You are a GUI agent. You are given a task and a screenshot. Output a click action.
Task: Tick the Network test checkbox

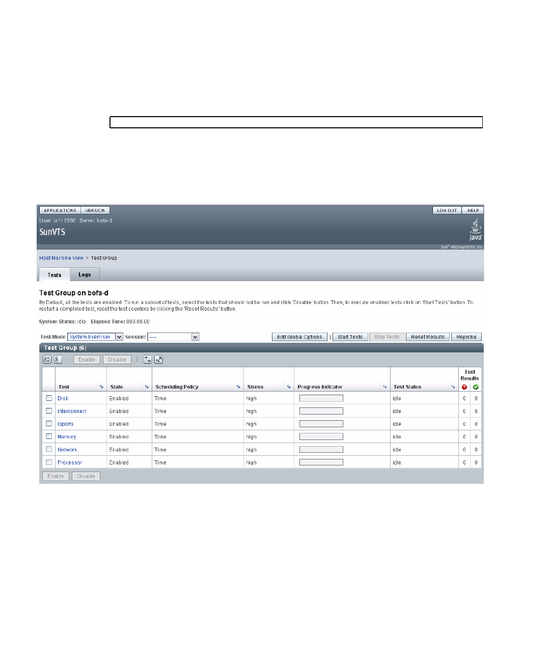49,449
